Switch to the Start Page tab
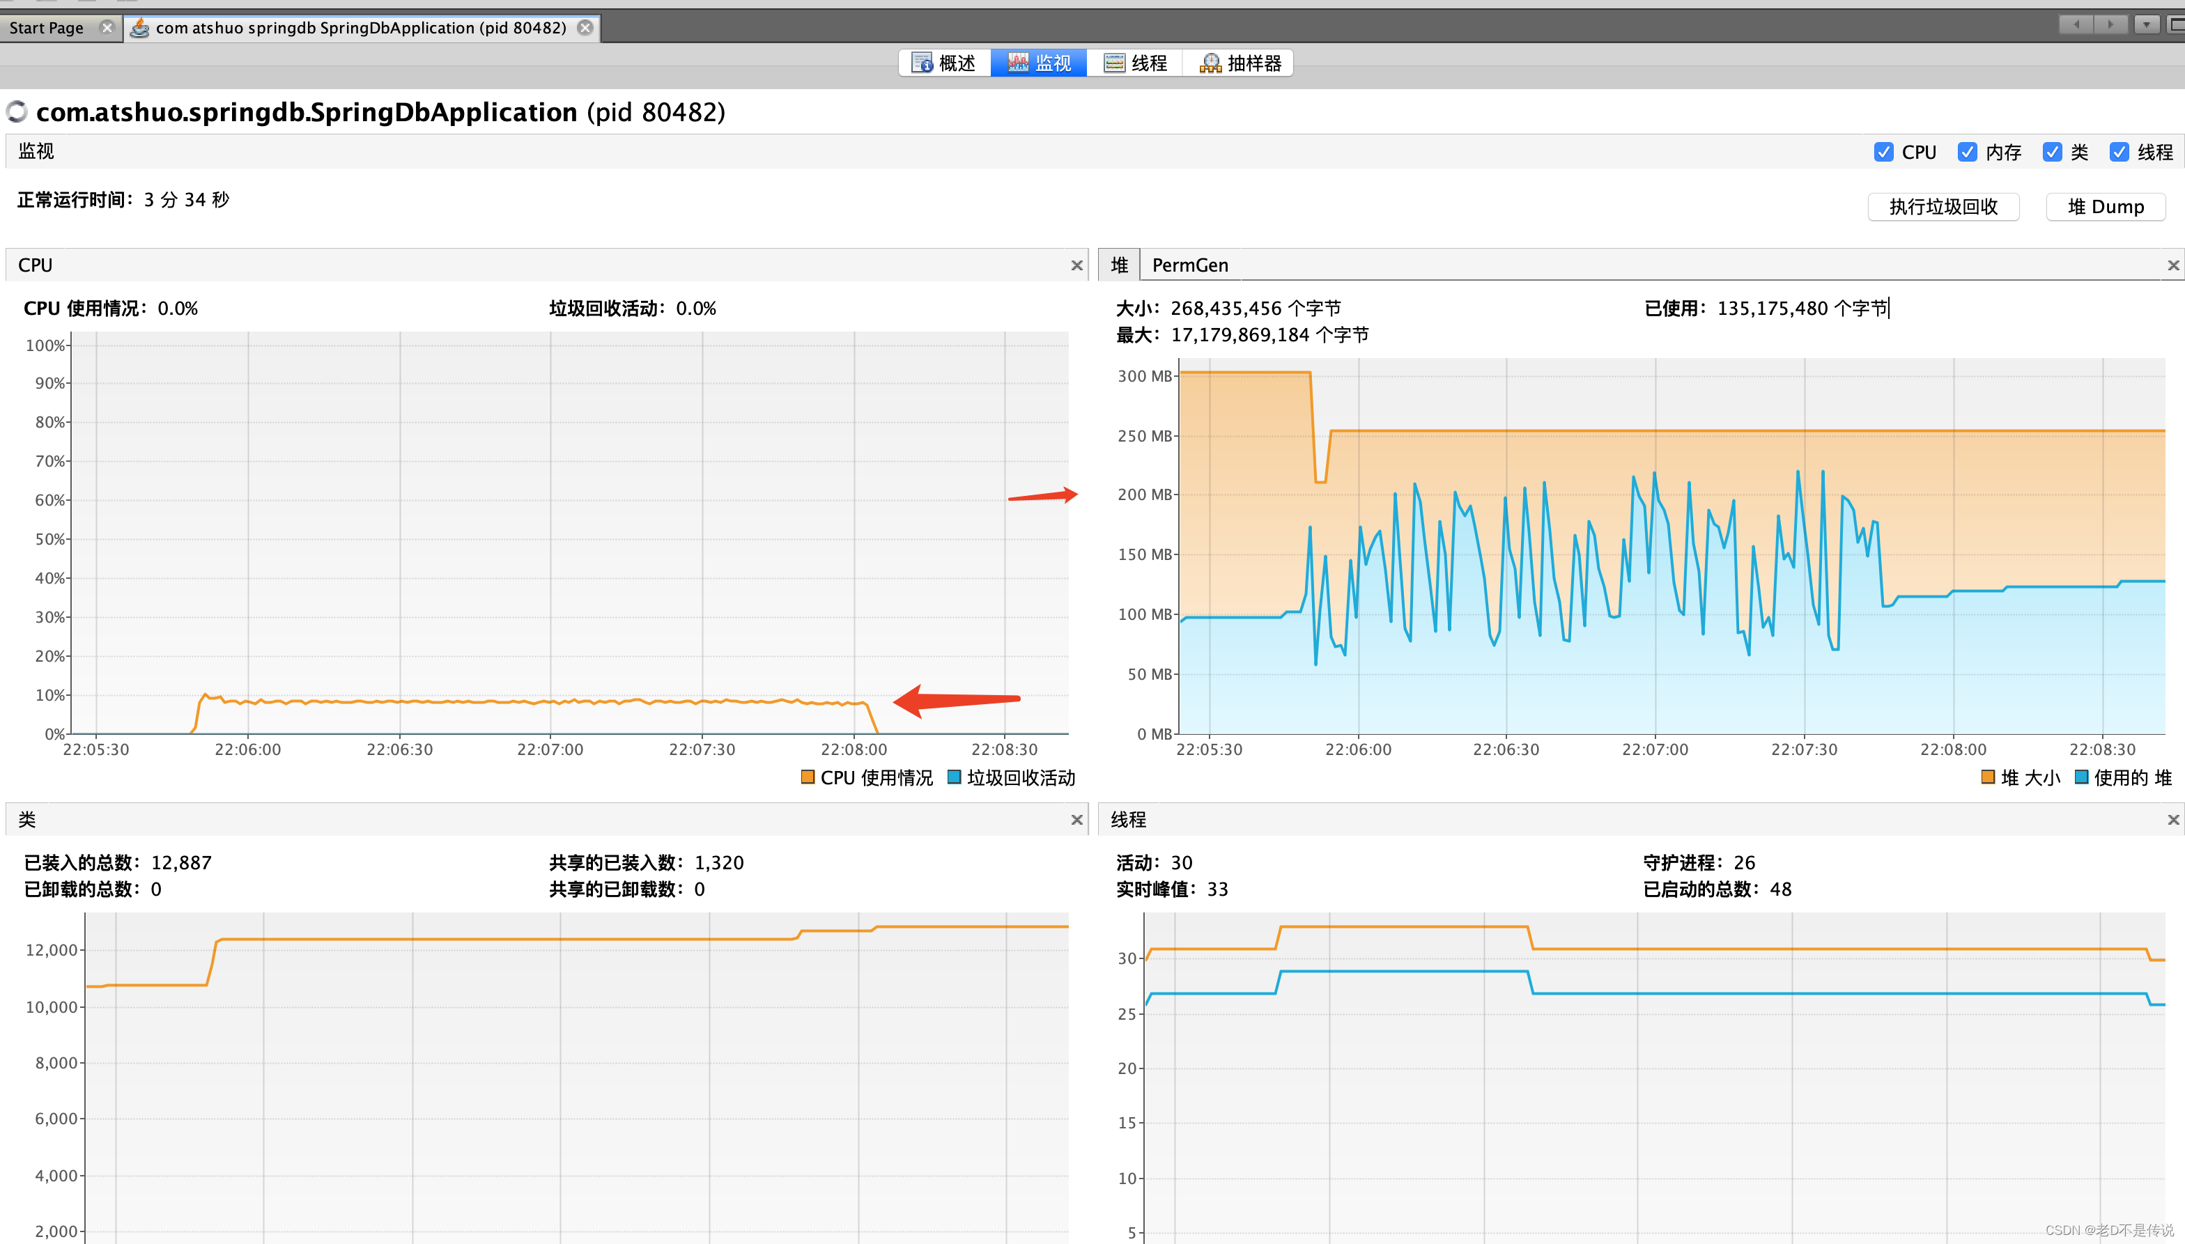 pos(45,27)
